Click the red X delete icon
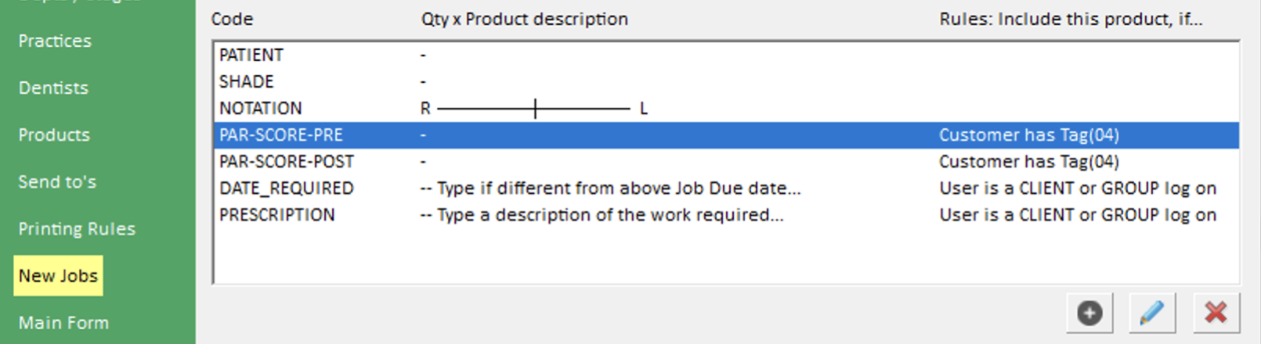1261x344 pixels. (x=1216, y=314)
